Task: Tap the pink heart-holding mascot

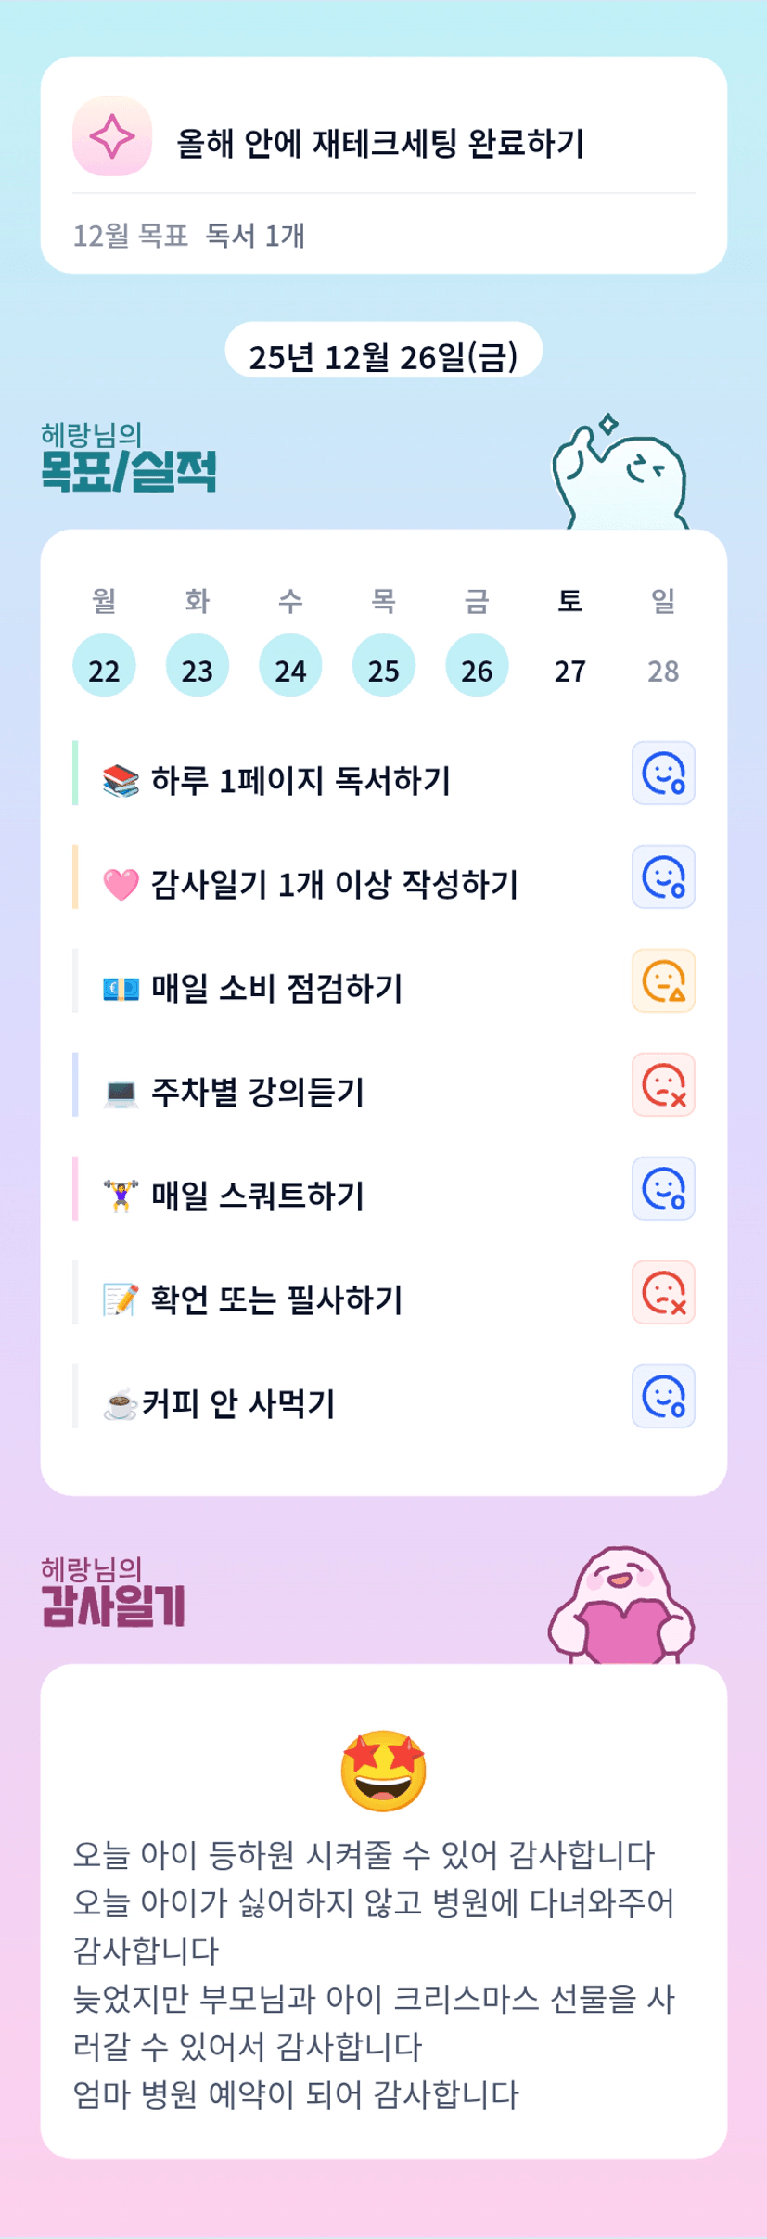Action: pyautogui.click(x=621, y=1606)
